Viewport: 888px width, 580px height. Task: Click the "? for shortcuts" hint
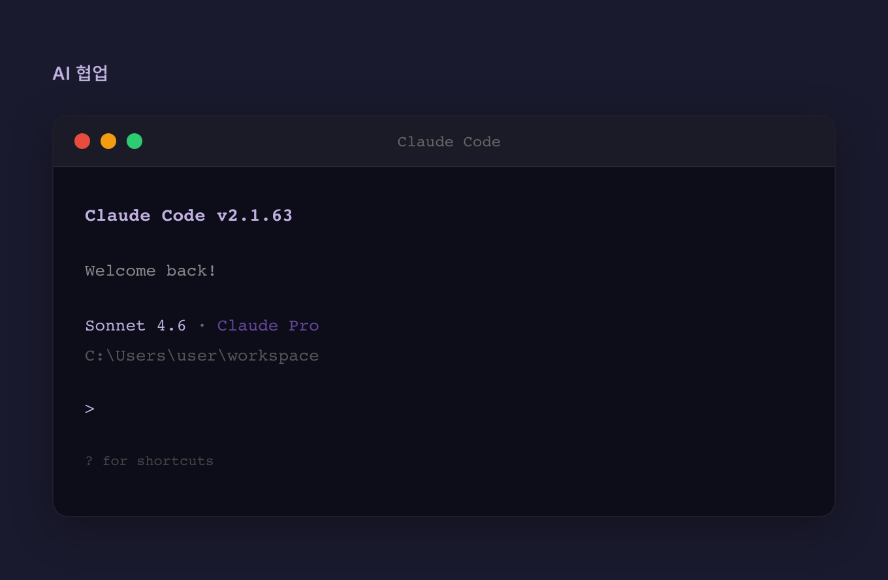(150, 461)
